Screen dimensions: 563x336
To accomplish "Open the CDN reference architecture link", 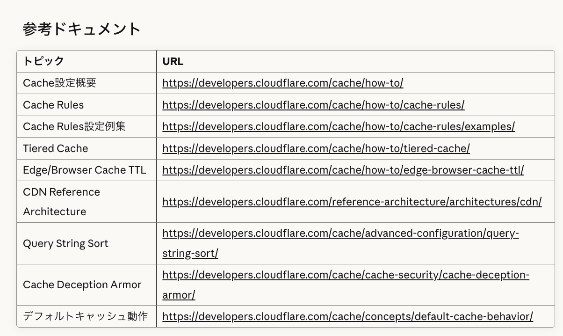I will click(352, 202).
